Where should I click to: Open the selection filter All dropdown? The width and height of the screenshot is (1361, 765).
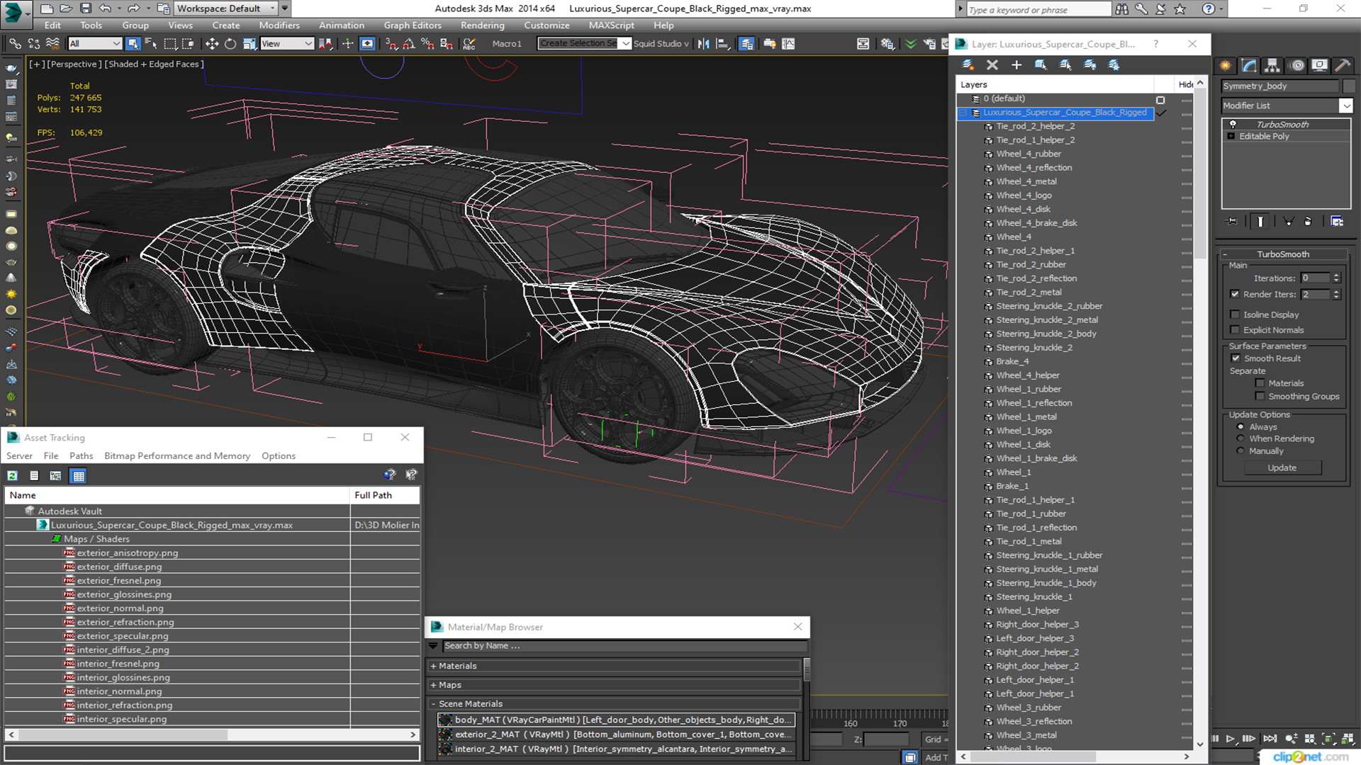click(x=94, y=44)
